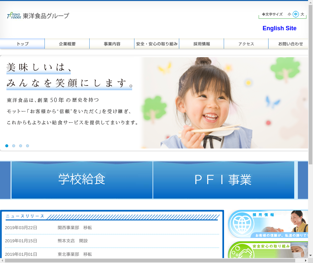Open the 企業概要 menu item
The image size is (313, 263).
pyautogui.click(x=67, y=44)
